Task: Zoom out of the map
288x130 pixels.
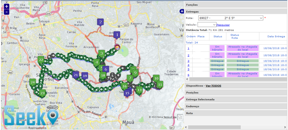Action: tap(7, 12)
